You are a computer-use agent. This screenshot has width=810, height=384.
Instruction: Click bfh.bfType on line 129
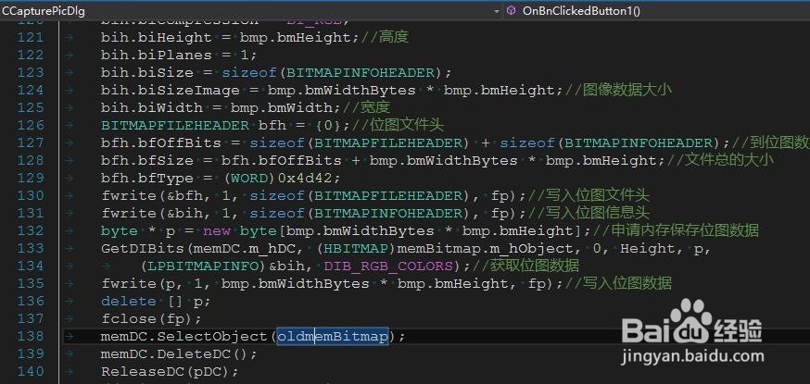[x=146, y=179]
